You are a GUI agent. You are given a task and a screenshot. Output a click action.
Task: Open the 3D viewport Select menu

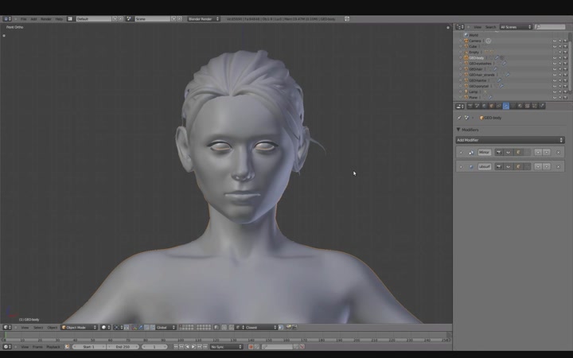tap(38, 327)
